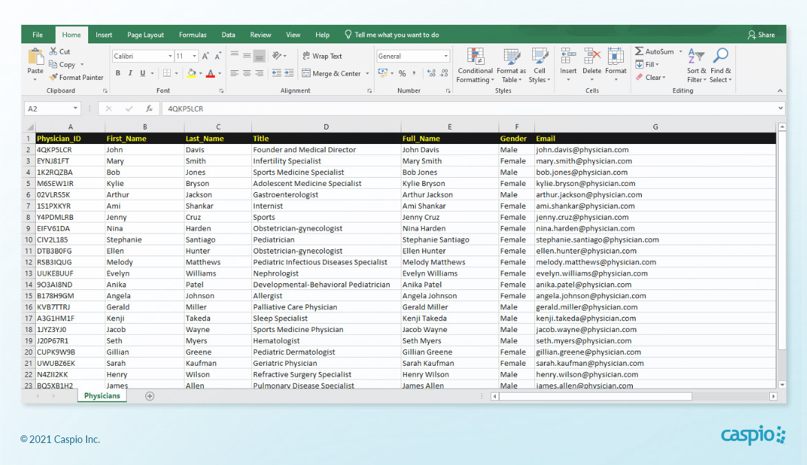Click the Share button
807x465 pixels.
[x=761, y=35]
